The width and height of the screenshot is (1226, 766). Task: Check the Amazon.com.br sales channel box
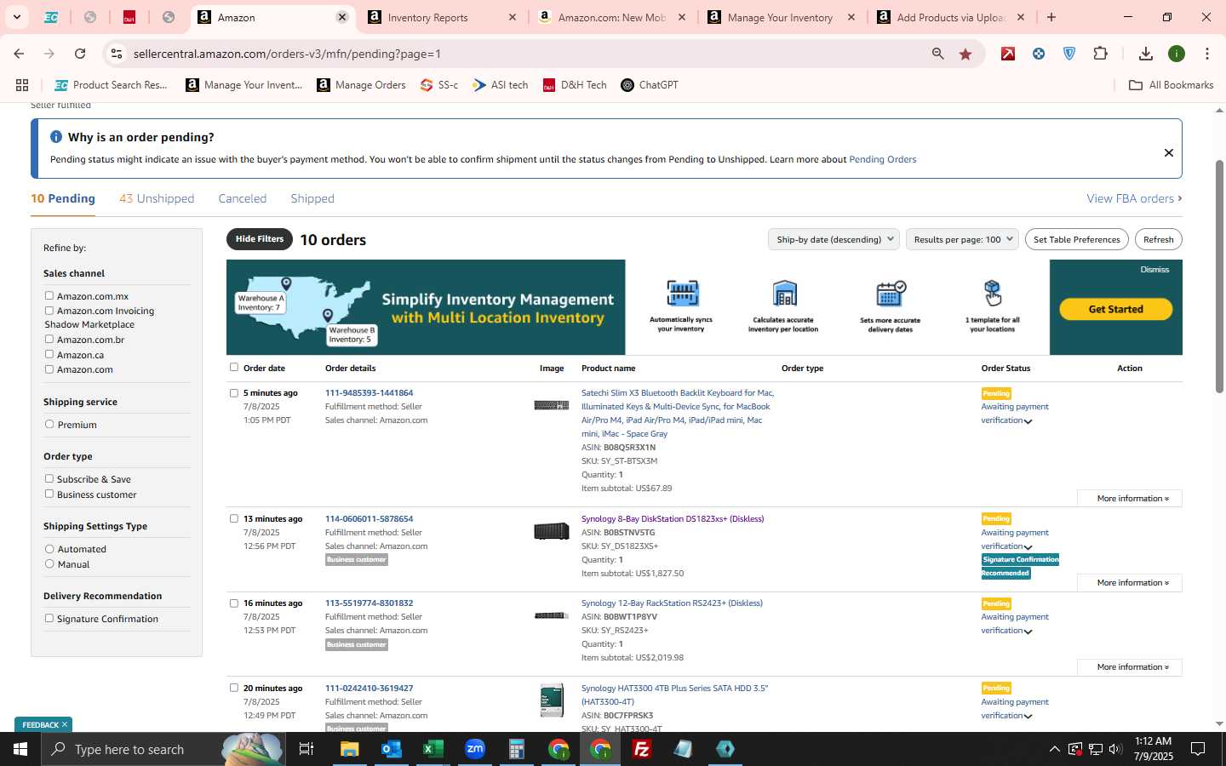click(x=49, y=339)
